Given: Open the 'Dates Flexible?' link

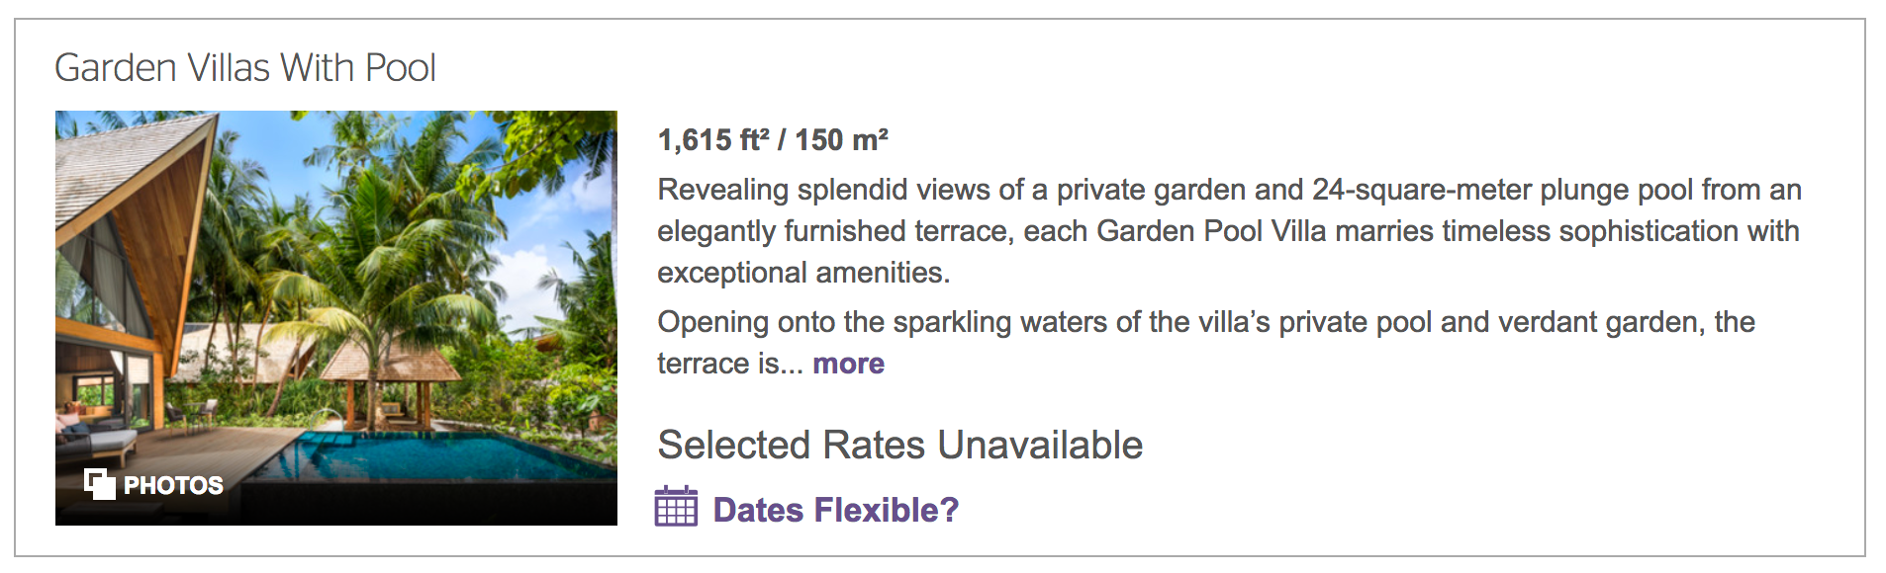Looking at the screenshot, I should [x=835, y=510].
